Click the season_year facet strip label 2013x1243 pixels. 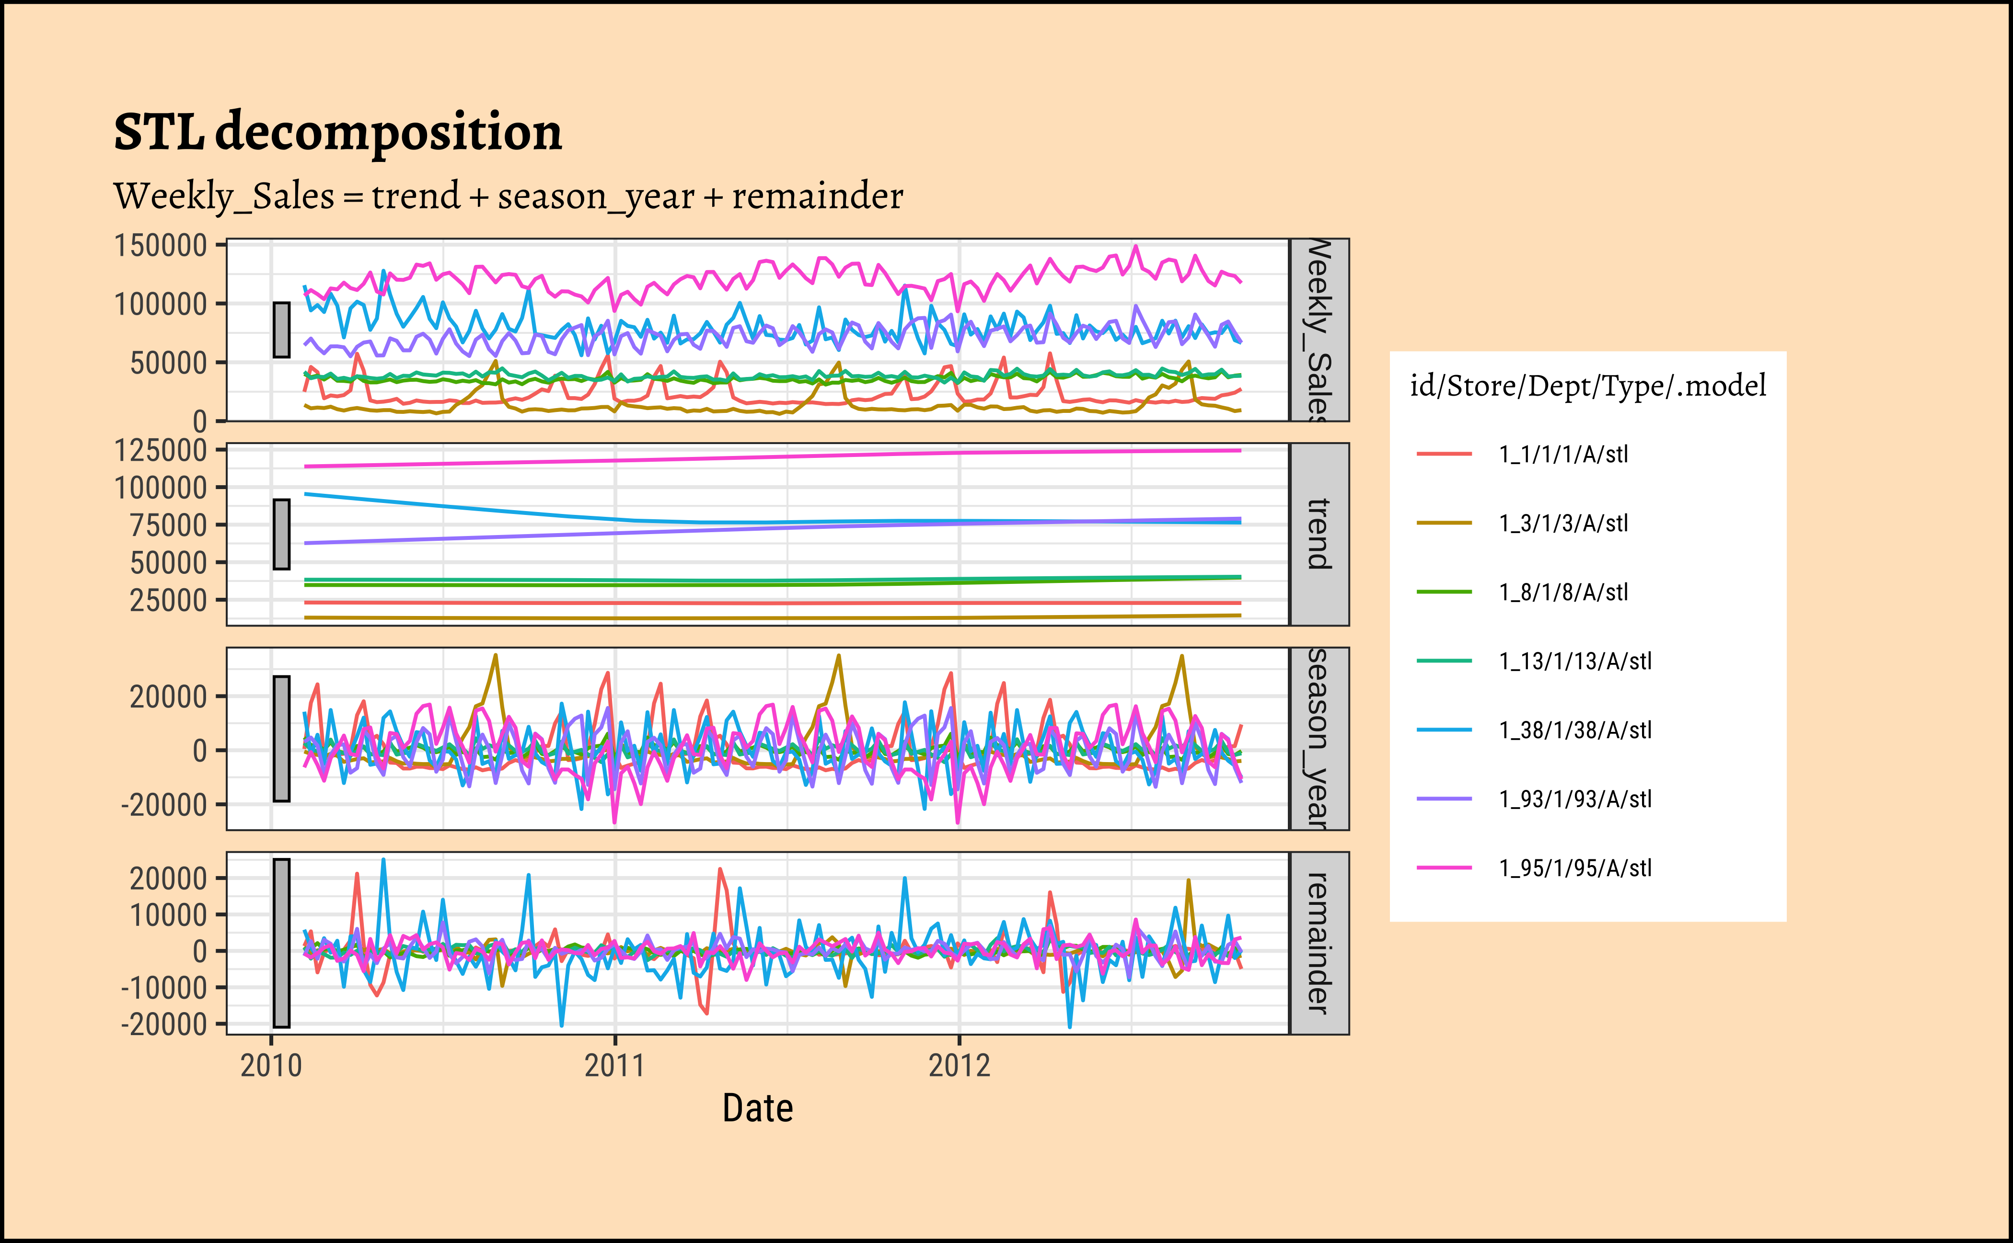coord(1319,738)
